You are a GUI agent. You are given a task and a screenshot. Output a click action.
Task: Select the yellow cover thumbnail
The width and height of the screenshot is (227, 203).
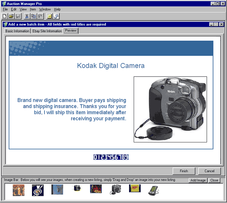(x=135, y=188)
